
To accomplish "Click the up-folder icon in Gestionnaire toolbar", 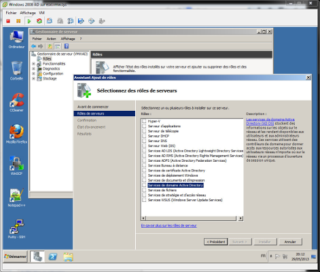I will tap(50, 46).
